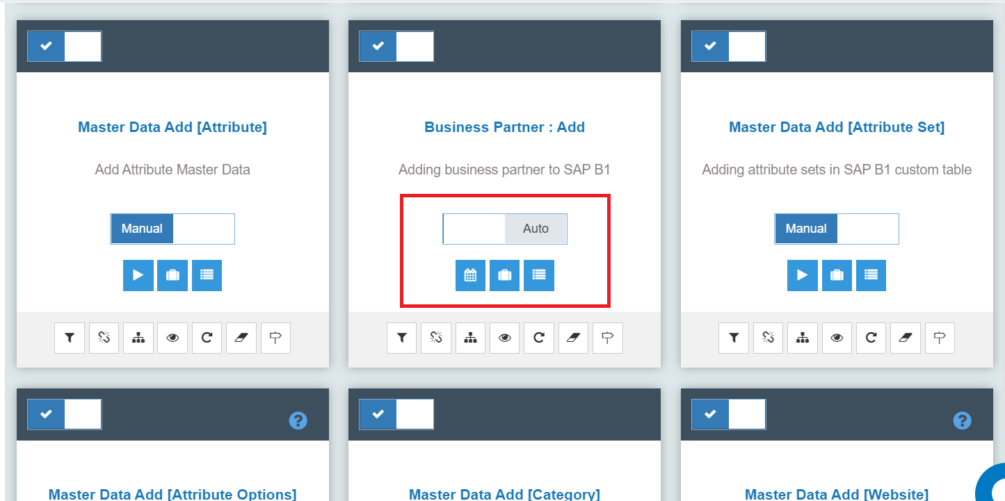Open Master Data Add [Attribute Set] title link
This screenshot has width=1005, height=501.
click(837, 127)
